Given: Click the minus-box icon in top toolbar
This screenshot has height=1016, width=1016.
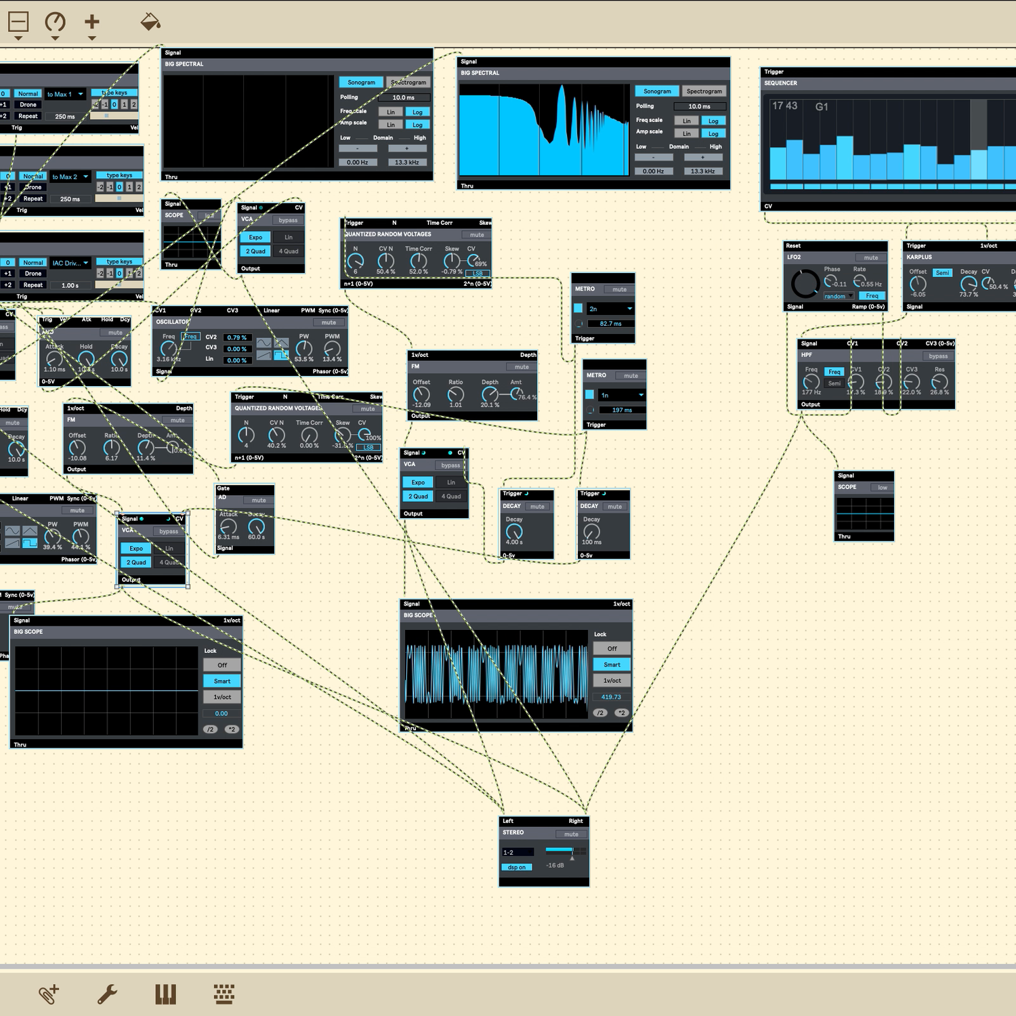Looking at the screenshot, I should (18, 22).
